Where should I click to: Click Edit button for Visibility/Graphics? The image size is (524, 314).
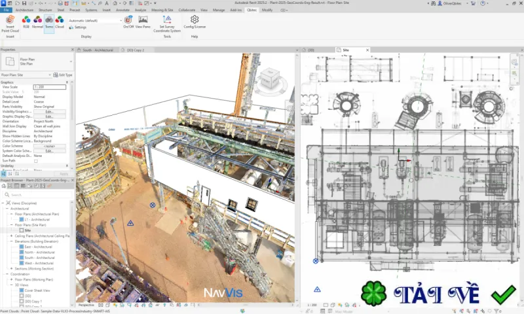(50, 111)
